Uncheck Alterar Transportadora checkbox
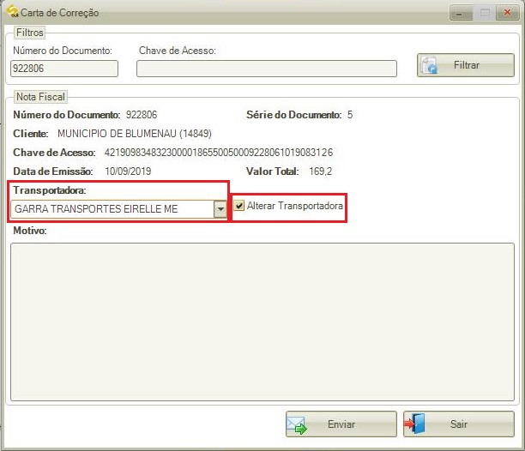525x451 pixels. coord(238,206)
